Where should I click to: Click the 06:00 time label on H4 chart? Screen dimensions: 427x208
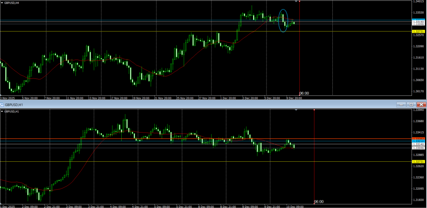(304, 93)
